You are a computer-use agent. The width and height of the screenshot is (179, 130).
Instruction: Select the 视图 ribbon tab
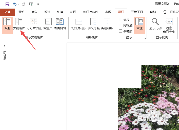coord(121,12)
